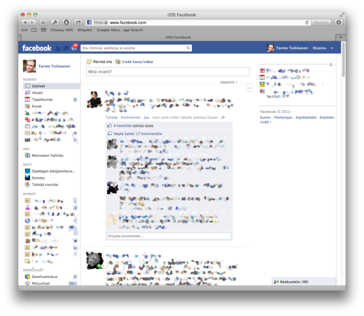Go to Etusivu in the top bar

pos(319,48)
